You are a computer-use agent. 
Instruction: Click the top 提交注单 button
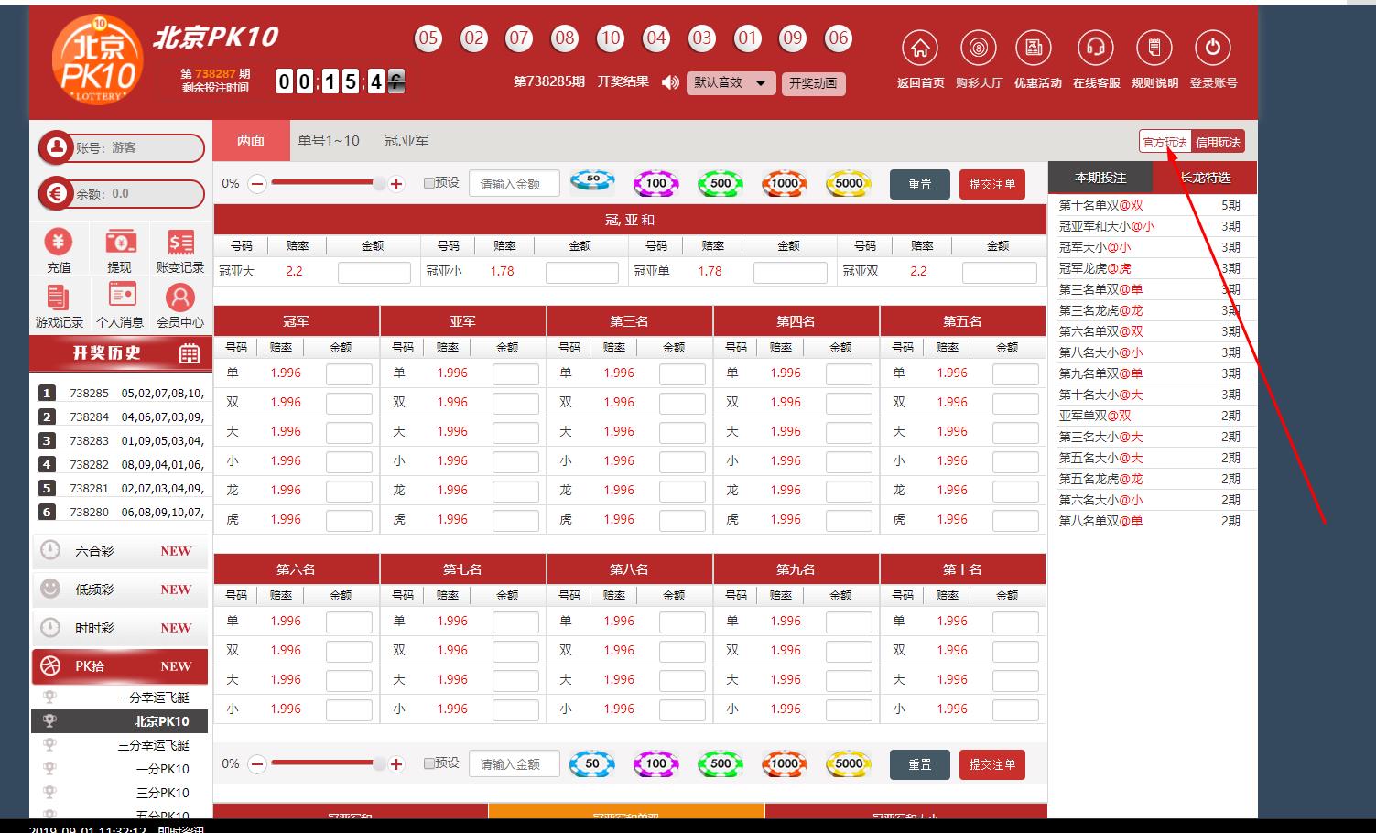[x=991, y=184]
